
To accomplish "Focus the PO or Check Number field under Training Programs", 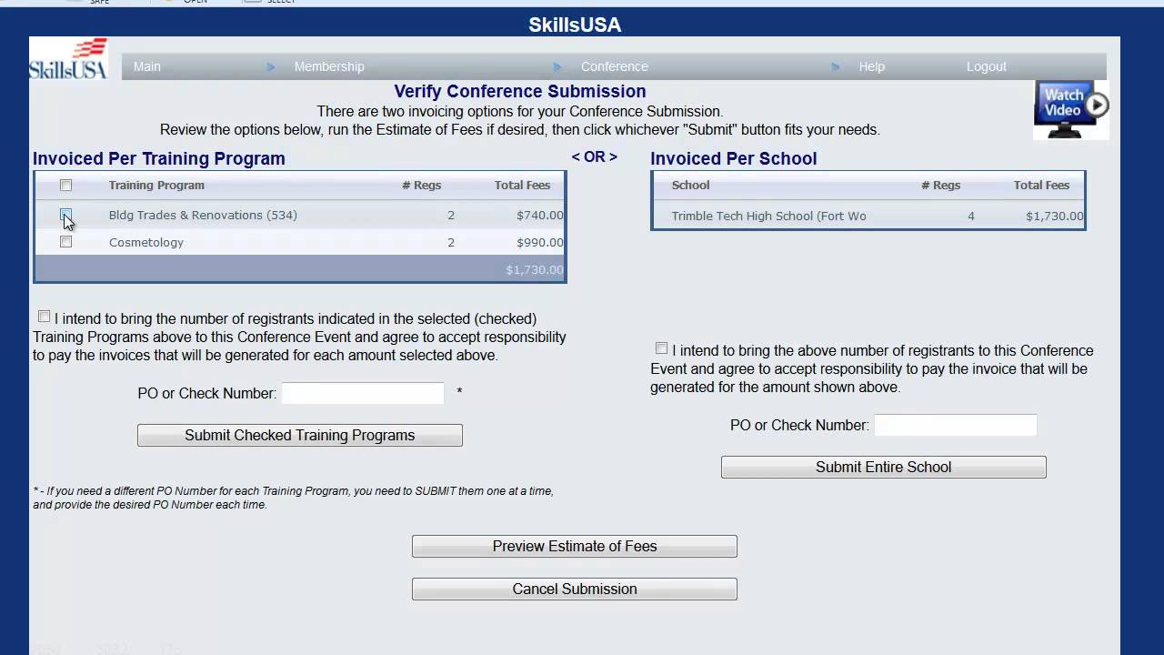I will 363,393.
